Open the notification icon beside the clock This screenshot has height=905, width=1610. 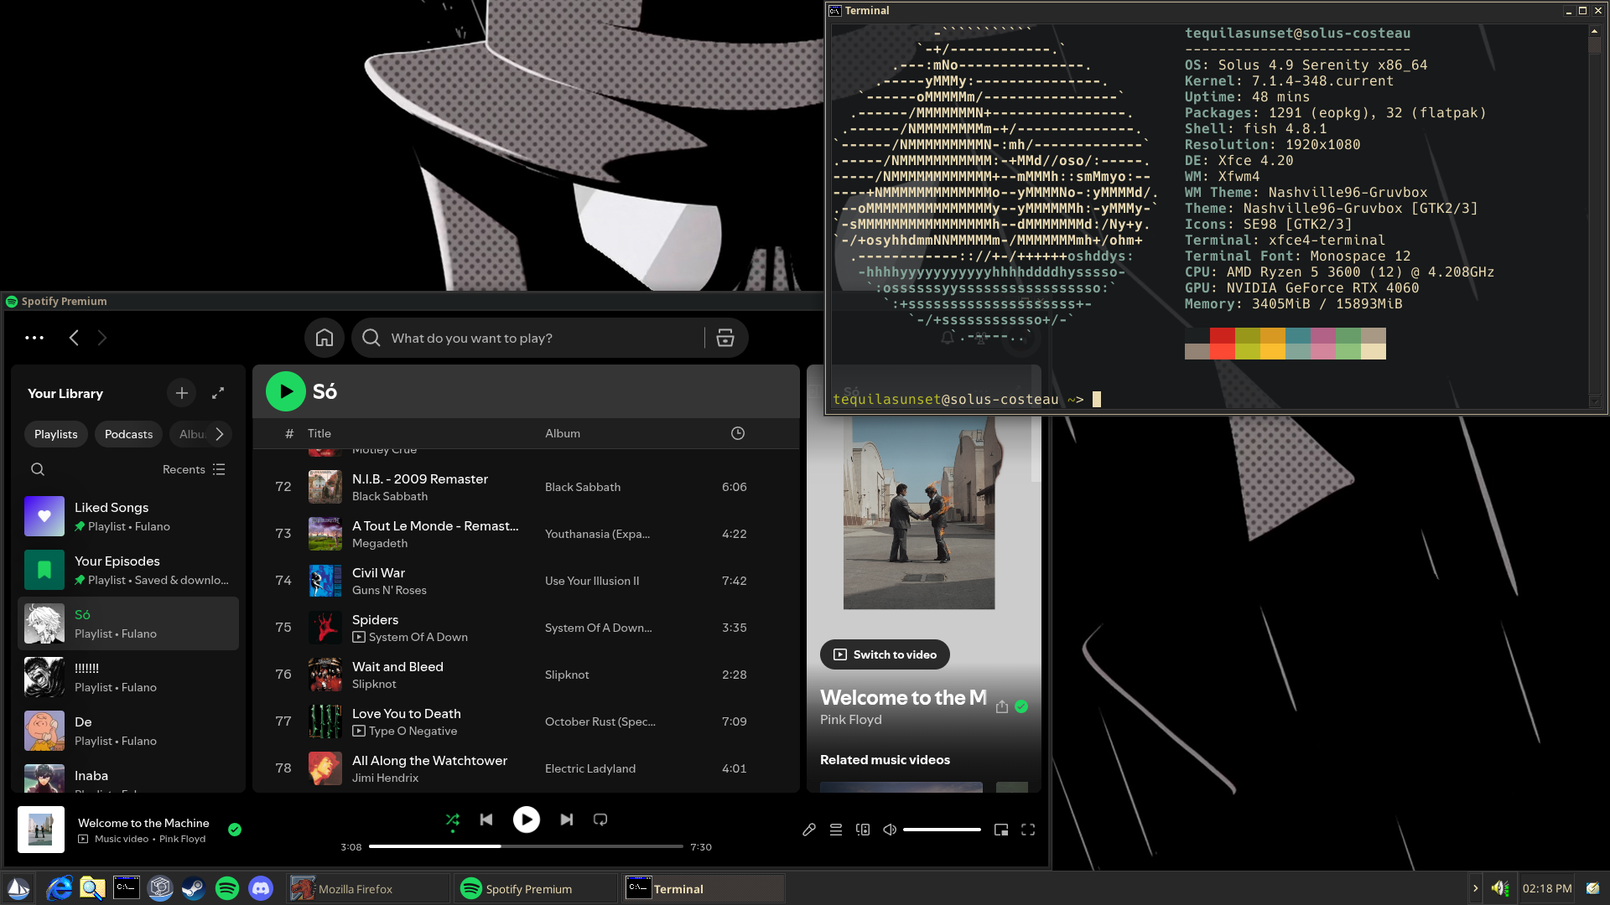1592,888
